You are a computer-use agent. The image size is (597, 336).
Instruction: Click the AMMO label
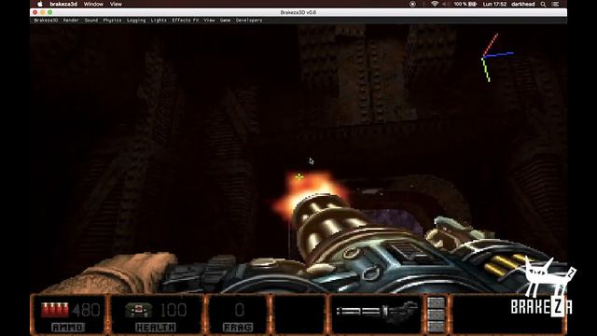[68, 328]
